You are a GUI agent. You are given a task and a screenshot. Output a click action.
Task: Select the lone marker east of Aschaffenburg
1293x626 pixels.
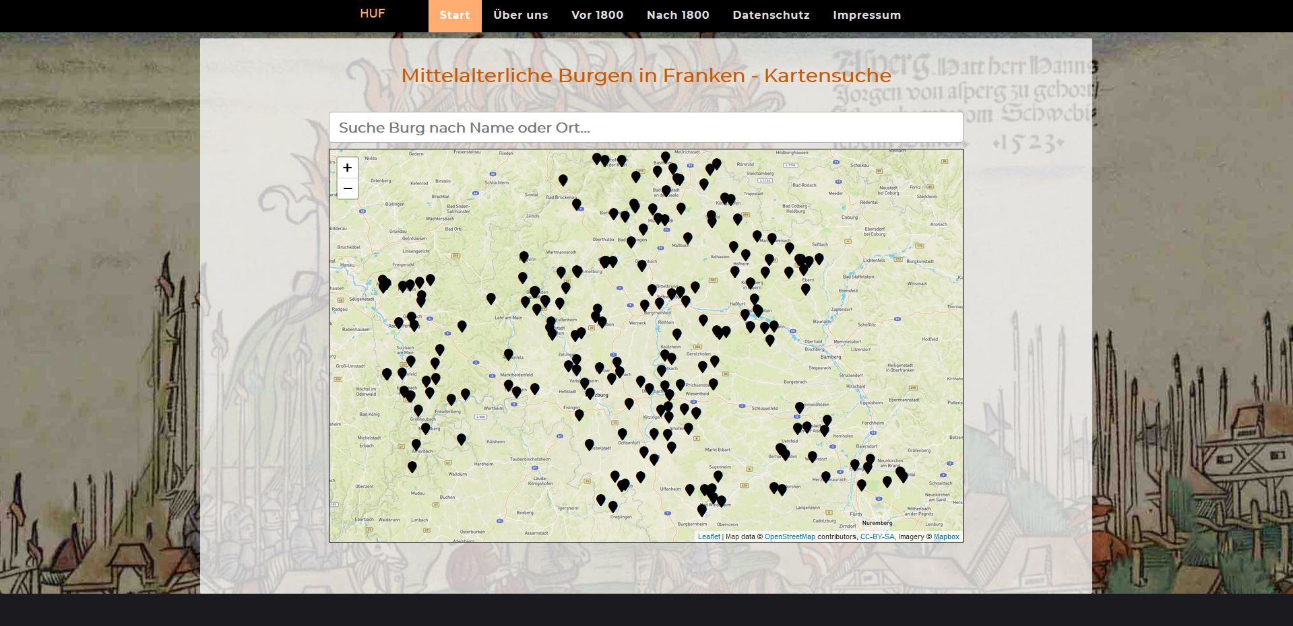point(462,326)
